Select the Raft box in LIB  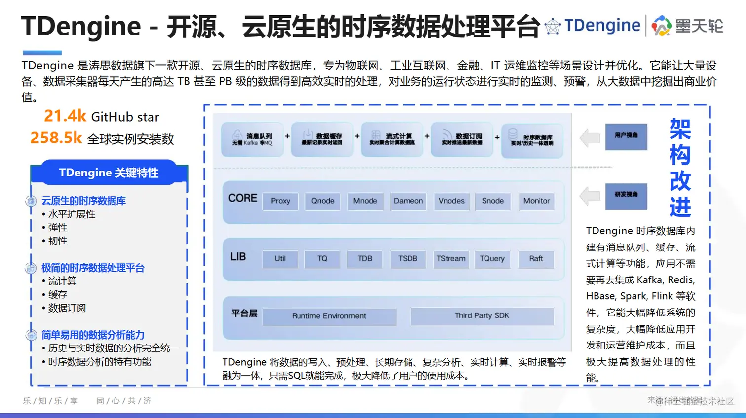click(x=536, y=259)
